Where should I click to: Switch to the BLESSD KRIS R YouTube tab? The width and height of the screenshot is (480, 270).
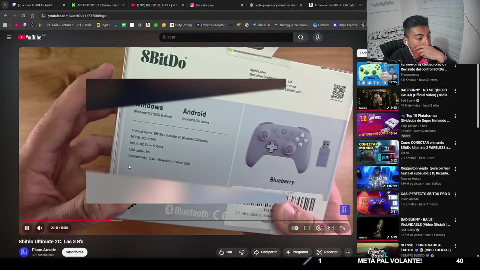pyautogui.click(x=157, y=5)
